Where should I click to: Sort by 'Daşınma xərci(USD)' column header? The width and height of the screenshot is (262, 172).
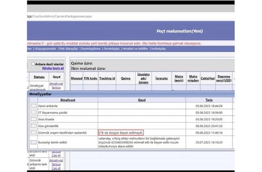(224, 78)
